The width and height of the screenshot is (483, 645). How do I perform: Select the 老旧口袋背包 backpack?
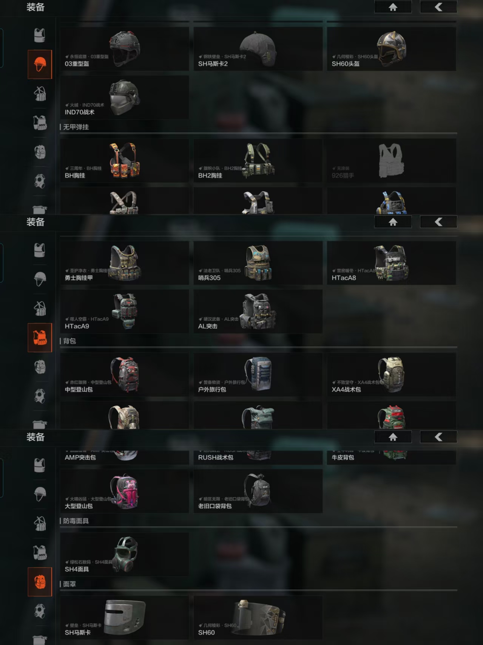coord(258,491)
